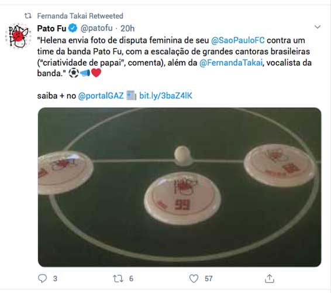Open the @SaoPauloFC mention
This screenshot has height=293, width=331.
point(237,40)
